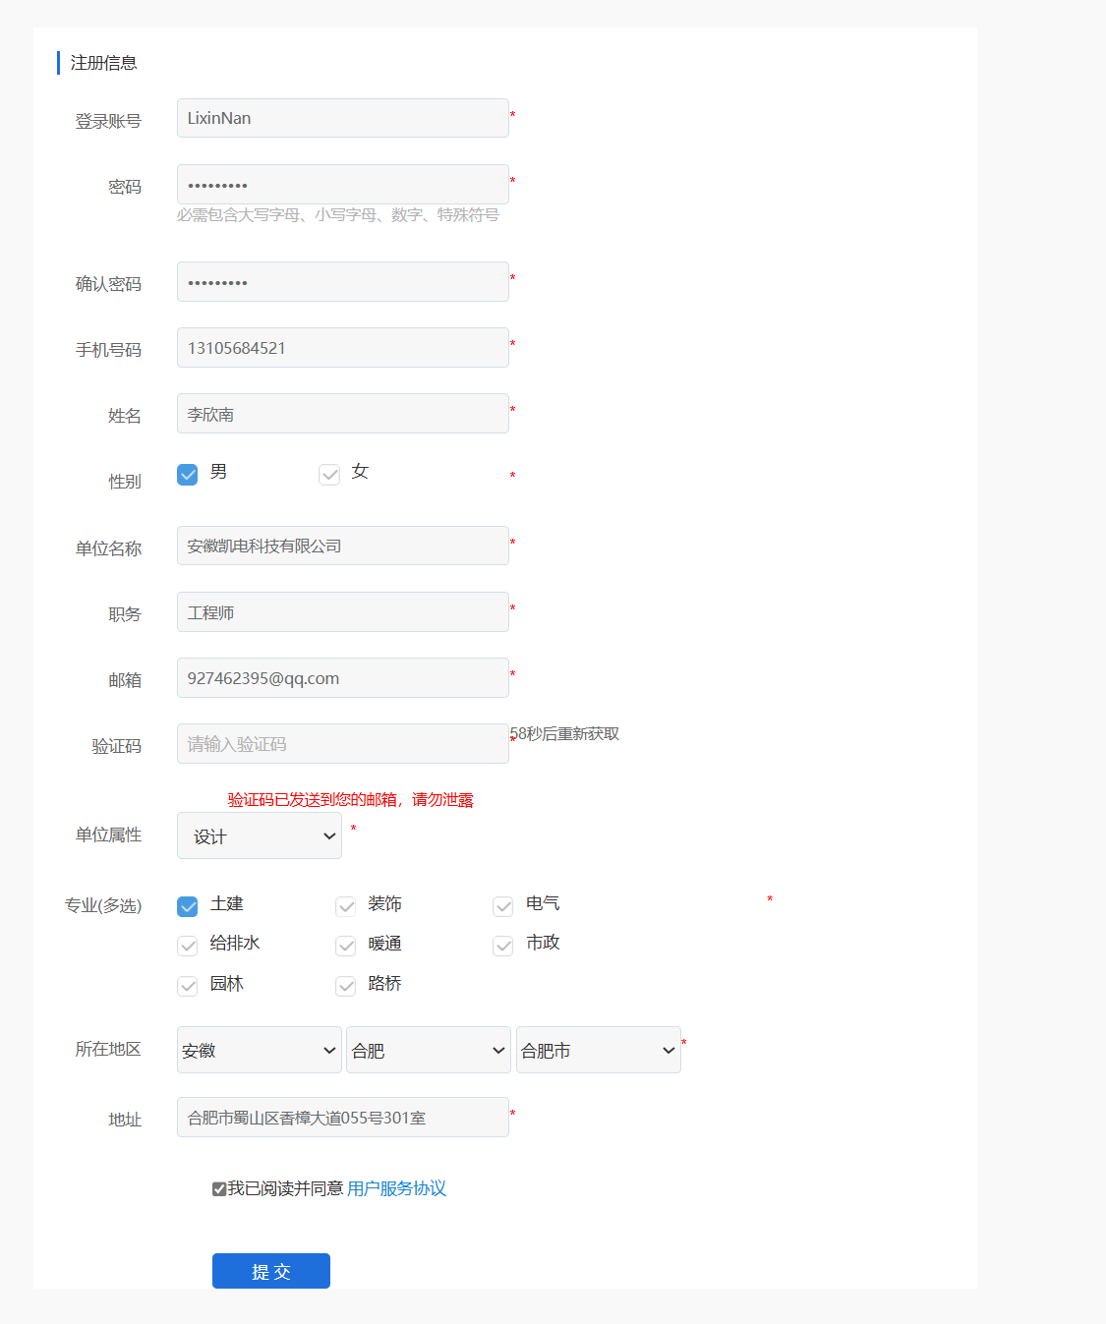
Task: Tick the 园林 specialty checkbox
Action: (188, 986)
